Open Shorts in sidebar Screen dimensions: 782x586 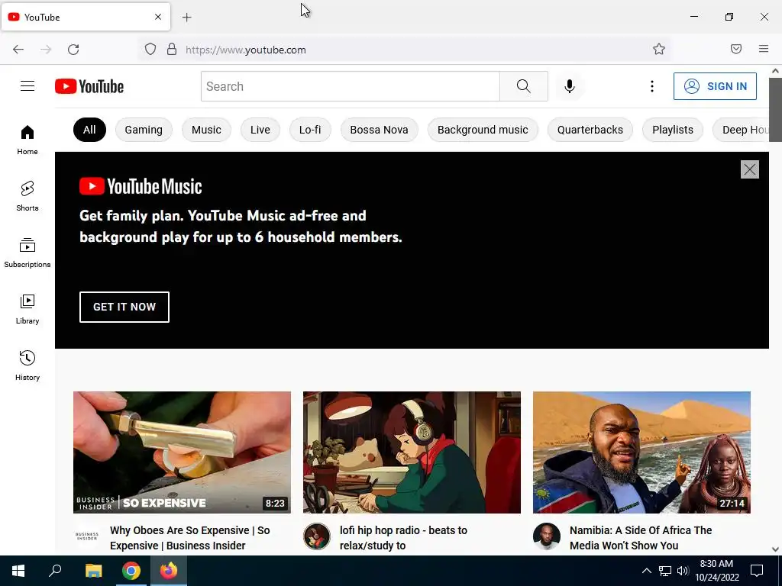click(27, 196)
